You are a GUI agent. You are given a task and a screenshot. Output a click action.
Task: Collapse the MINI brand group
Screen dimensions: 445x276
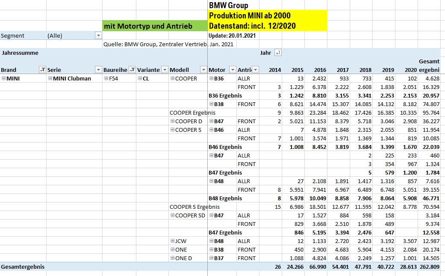coord(3,79)
